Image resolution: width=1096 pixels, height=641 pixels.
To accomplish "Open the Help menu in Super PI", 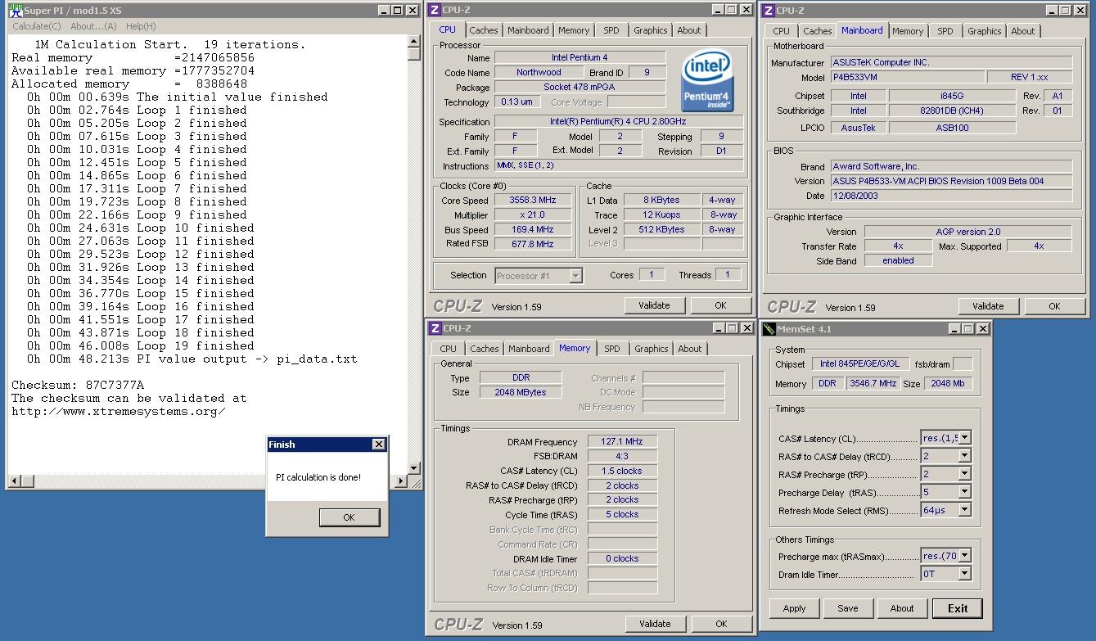I will click(x=141, y=26).
